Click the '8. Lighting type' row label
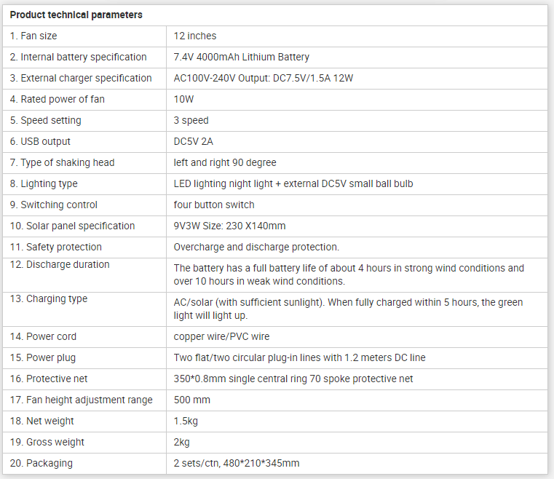554x479 pixels. pos(44,183)
